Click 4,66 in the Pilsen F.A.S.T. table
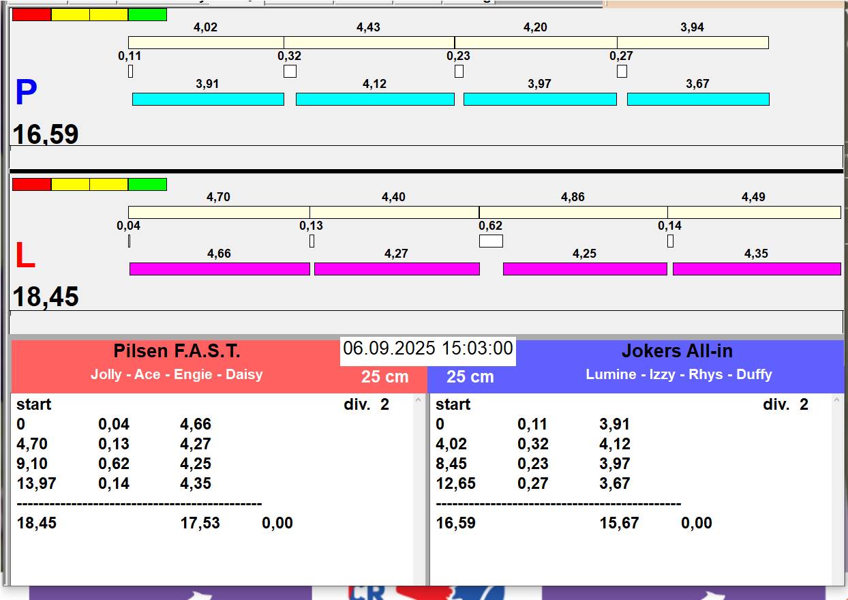The width and height of the screenshot is (848, 600). pyautogui.click(x=196, y=424)
